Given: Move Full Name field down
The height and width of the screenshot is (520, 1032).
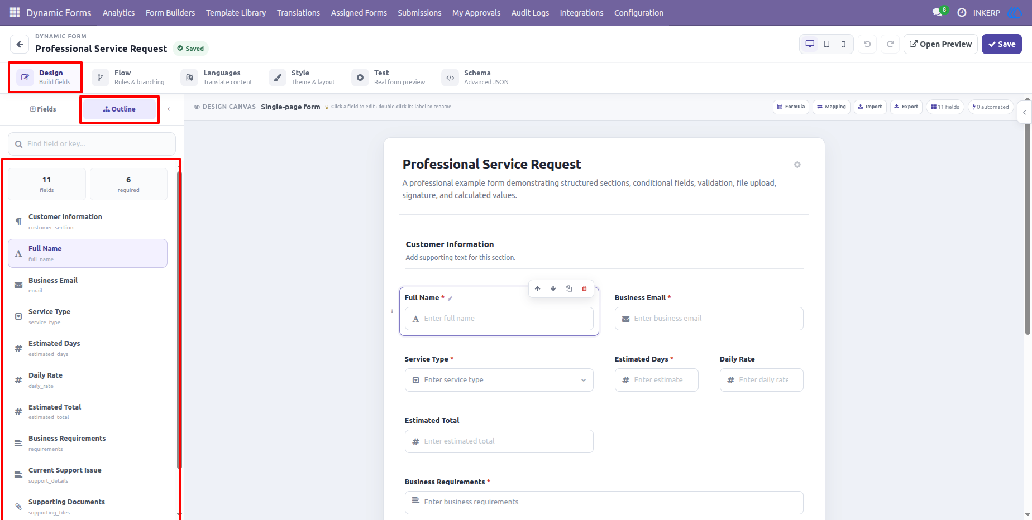Looking at the screenshot, I should pos(553,288).
